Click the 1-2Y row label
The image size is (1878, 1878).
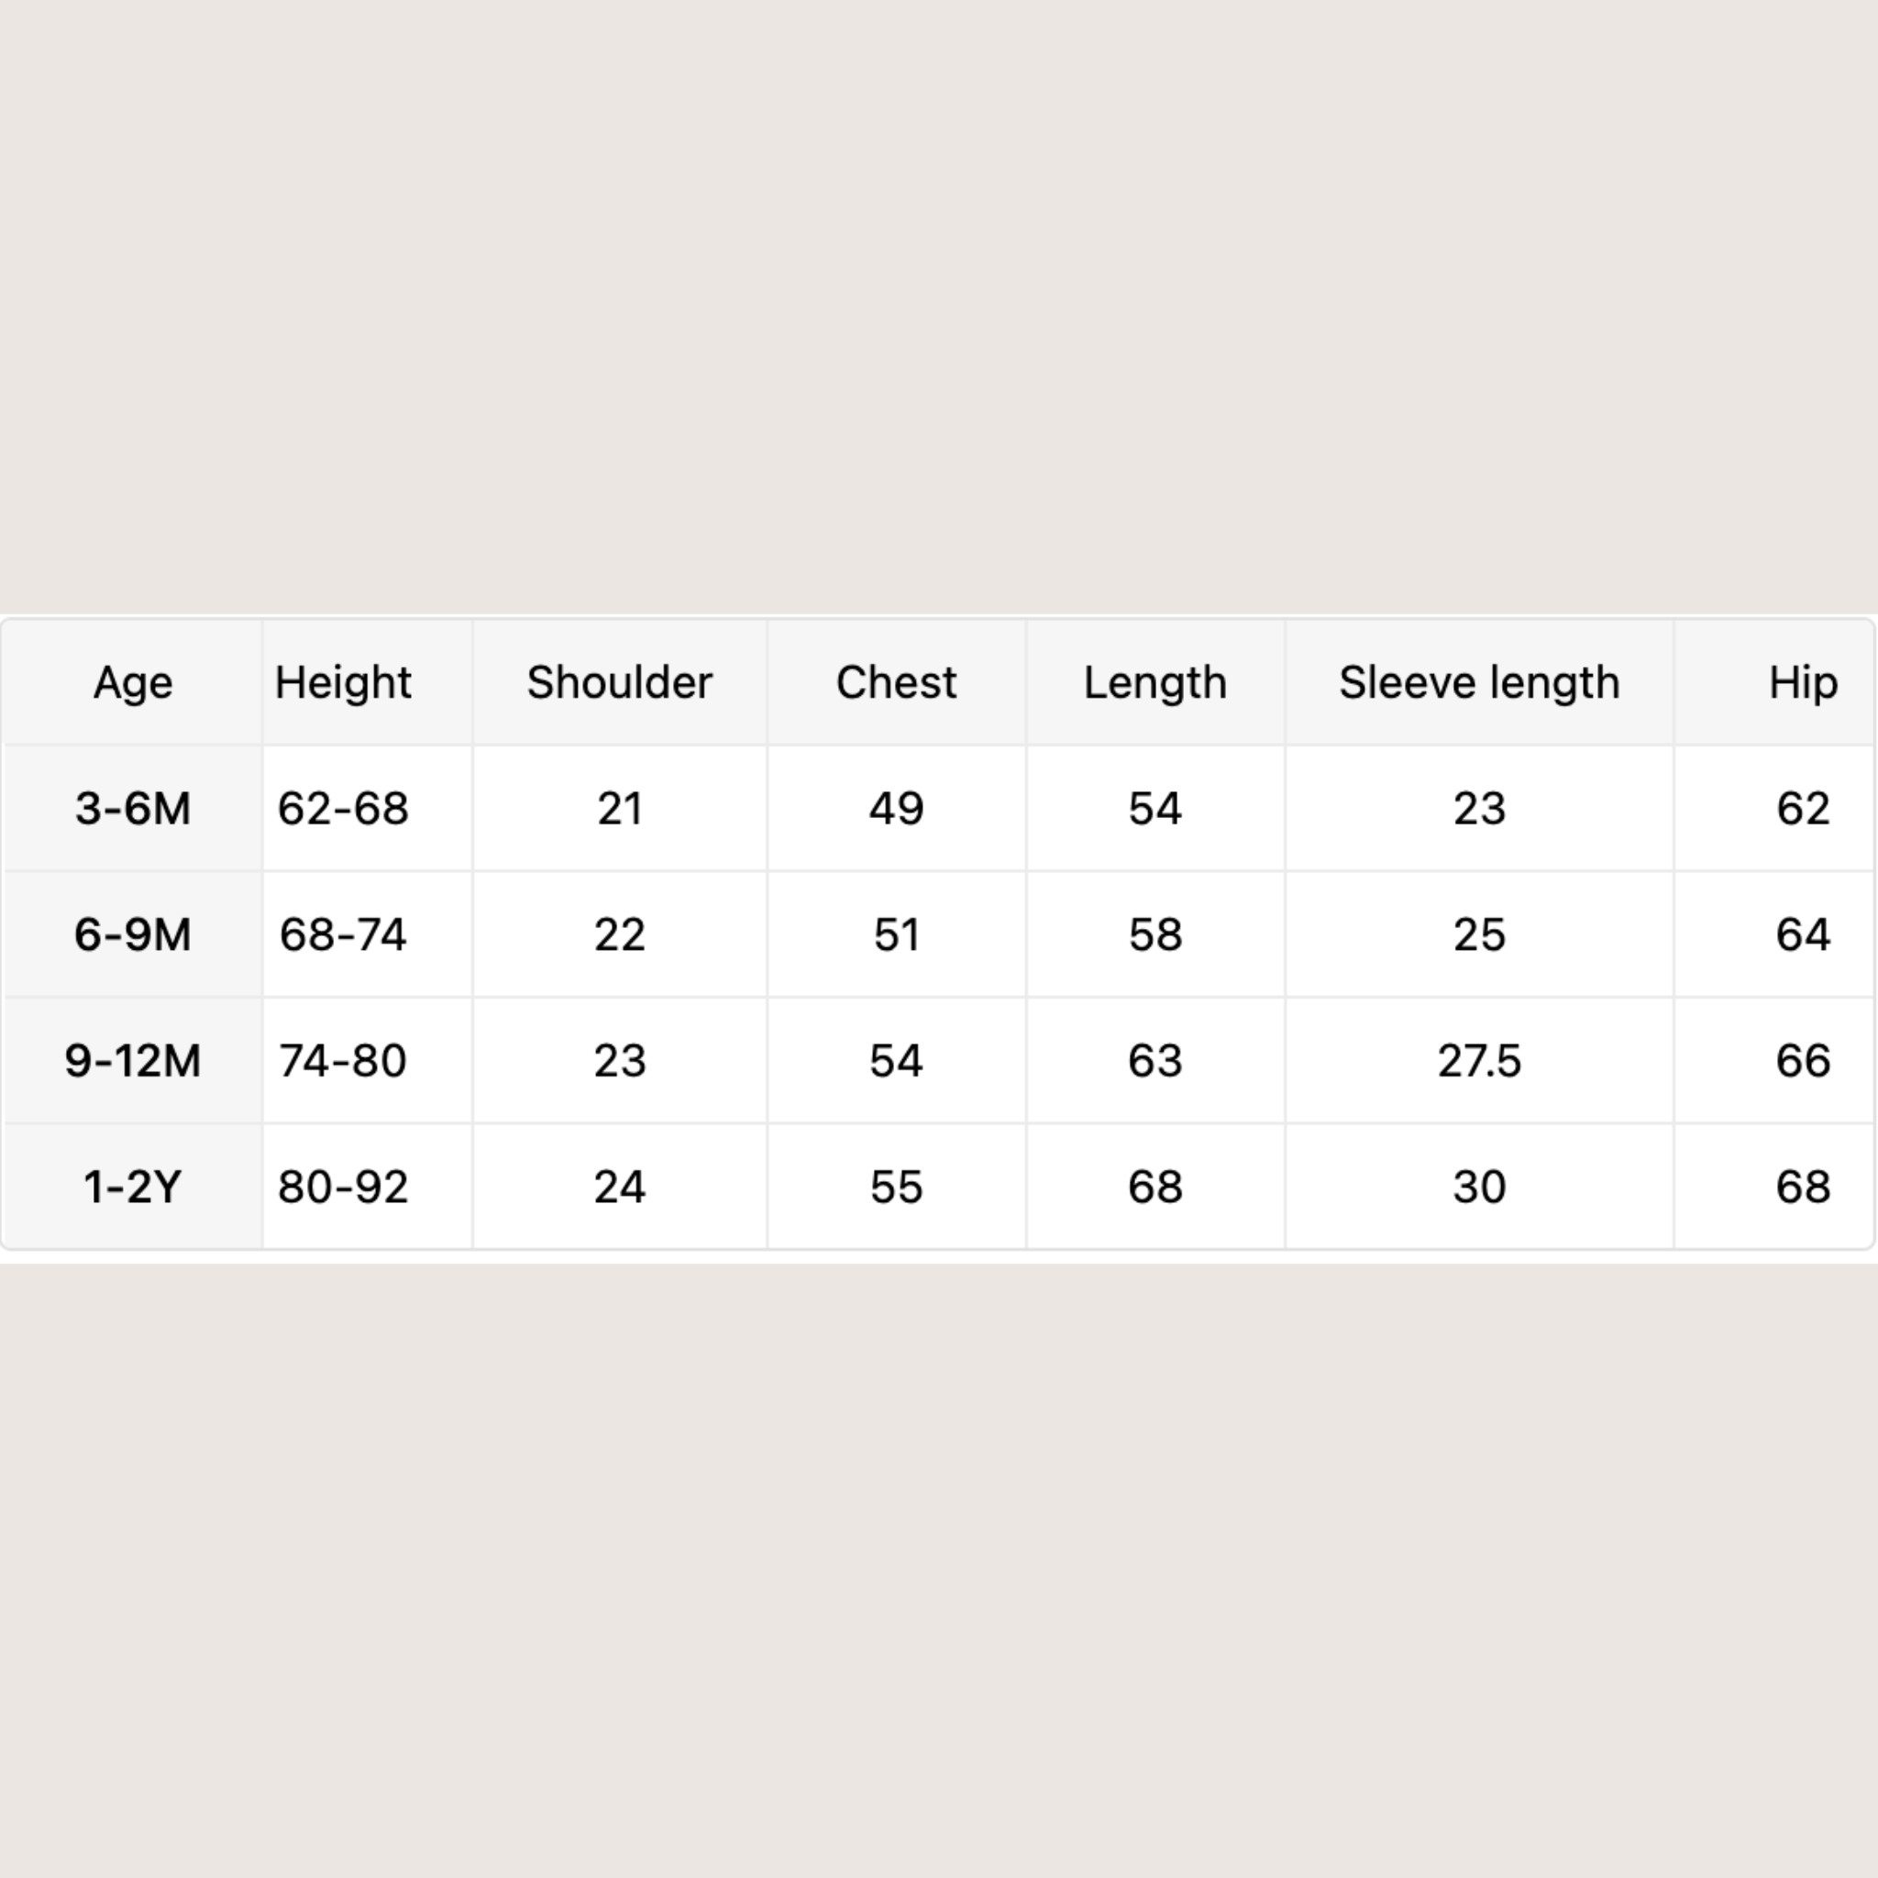(x=133, y=1187)
